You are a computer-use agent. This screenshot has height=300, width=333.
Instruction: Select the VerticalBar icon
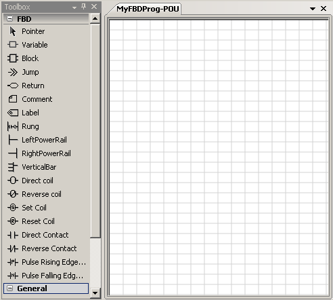coord(13,167)
